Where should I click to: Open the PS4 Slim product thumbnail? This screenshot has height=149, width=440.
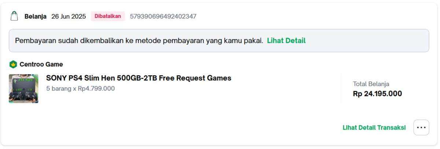click(23, 89)
